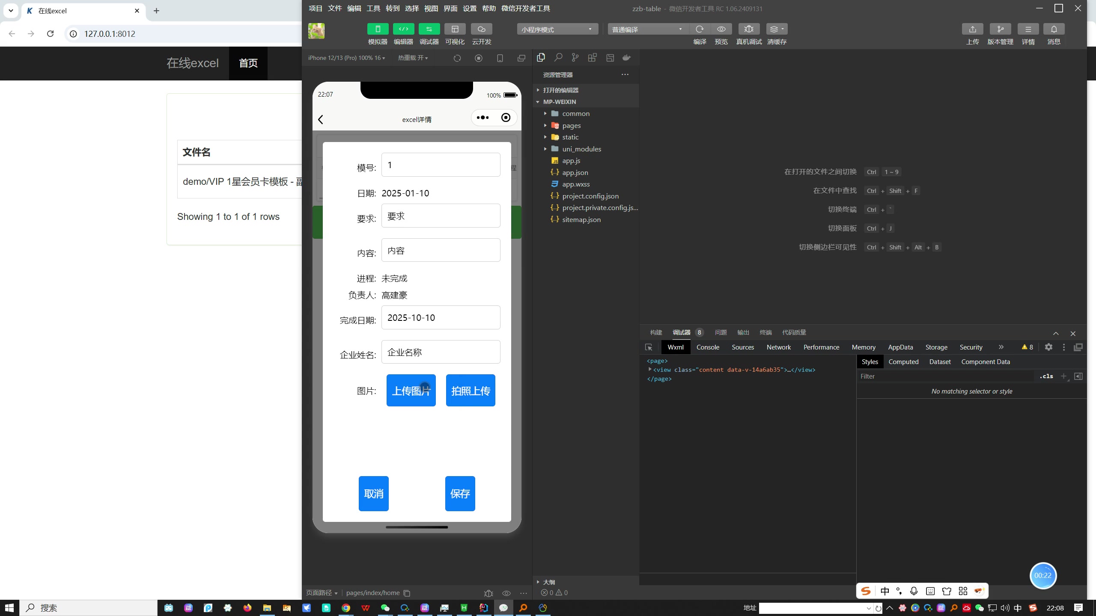Screen dimensions: 1096x616
Task: Toggle the debugger (调试器) panel button
Action: pos(429,29)
